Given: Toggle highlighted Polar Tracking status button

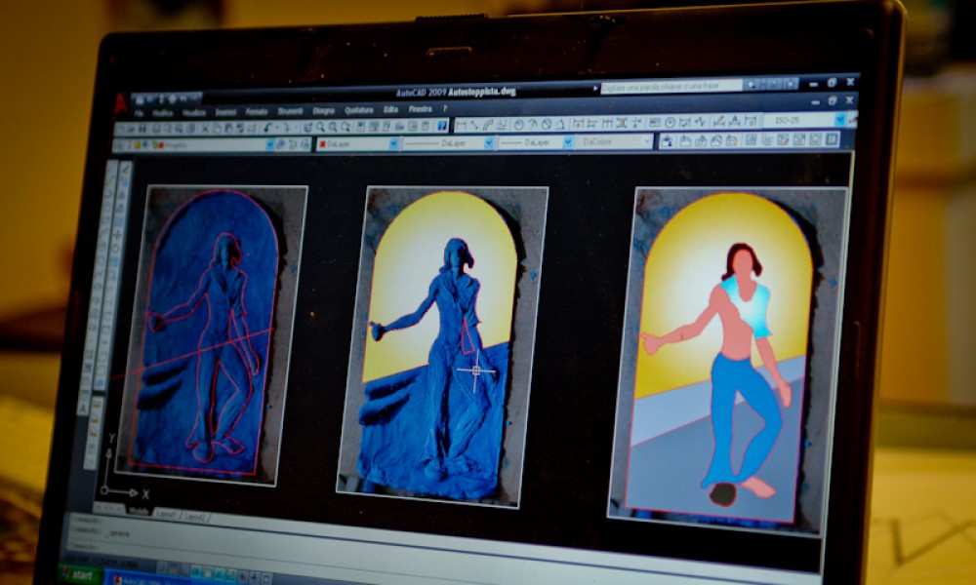Looking at the screenshot, I should [x=196, y=572].
